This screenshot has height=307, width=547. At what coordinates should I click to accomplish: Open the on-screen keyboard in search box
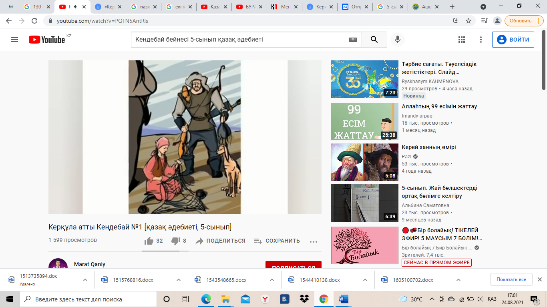pos(353,40)
